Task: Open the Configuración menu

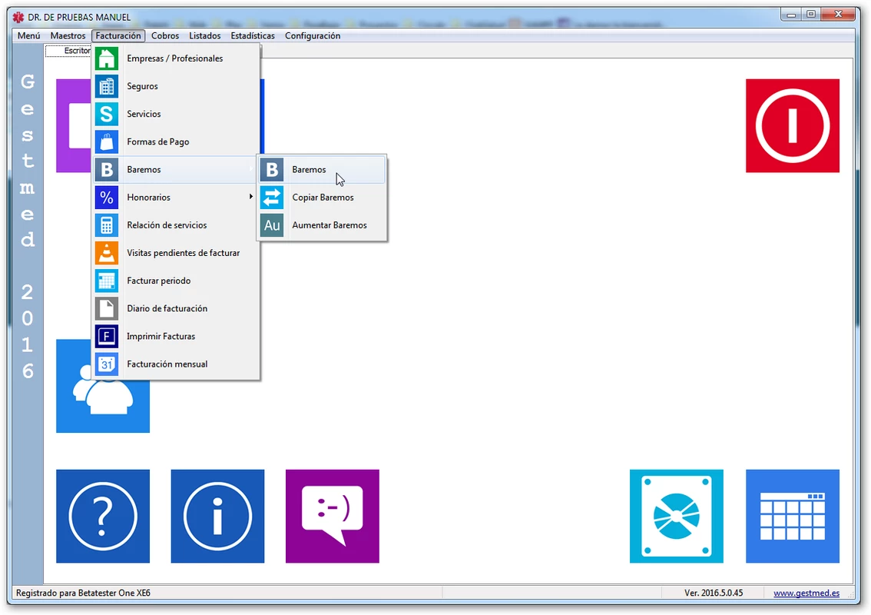Action: tap(313, 35)
